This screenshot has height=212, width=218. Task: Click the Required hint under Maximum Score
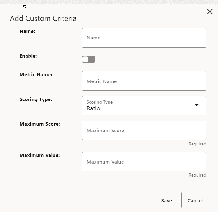click(x=197, y=144)
